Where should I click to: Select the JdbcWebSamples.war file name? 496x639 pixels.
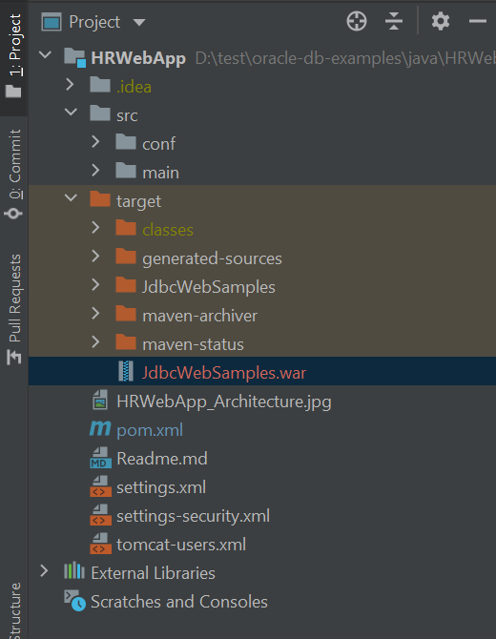coord(224,373)
